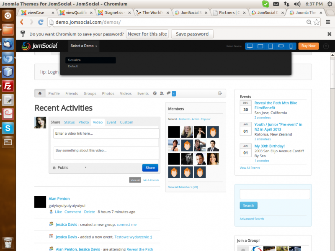Open the Ubuntu Dash home
Viewport: 335px width, 251px height.
click(8, 15)
